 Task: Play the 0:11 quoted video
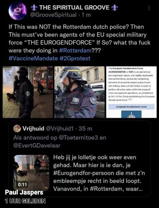(x=31, y=173)
